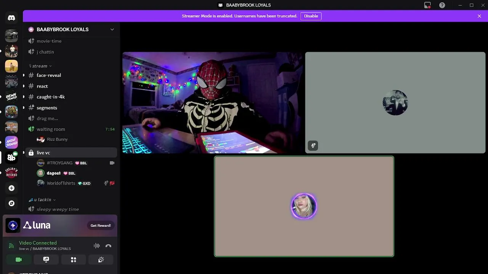Image resolution: width=488 pixels, height=274 pixels.
Task: Turn off camera with green camera button
Action: click(19, 260)
